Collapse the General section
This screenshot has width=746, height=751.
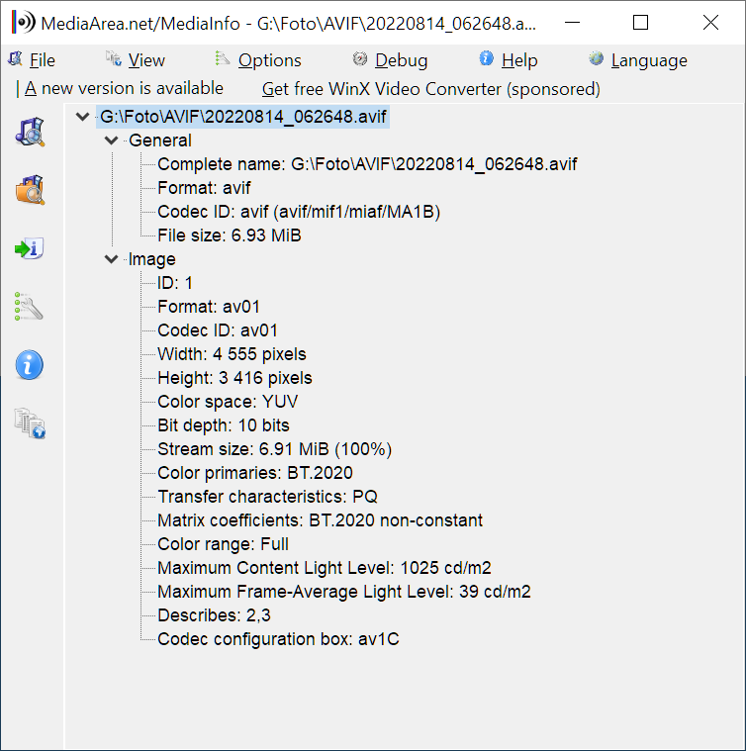[x=111, y=141]
